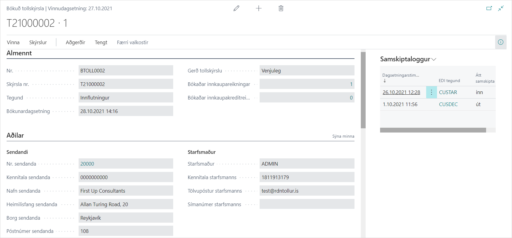Viewport: 512px width, 238px height.
Task: Collapse the Aðilar section header
Action: pyautogui.click(x=15, y=136)
